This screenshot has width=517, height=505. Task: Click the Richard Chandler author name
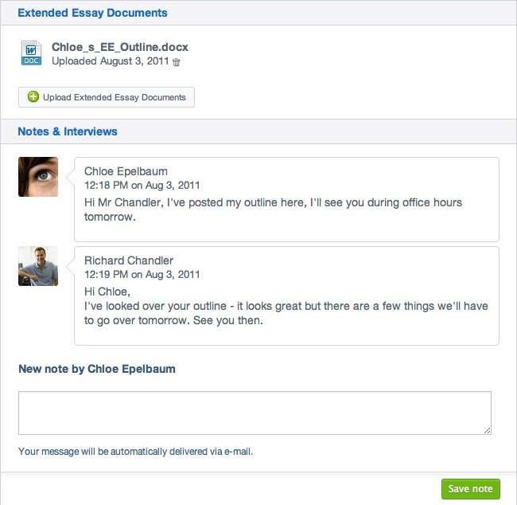(129, 260)
